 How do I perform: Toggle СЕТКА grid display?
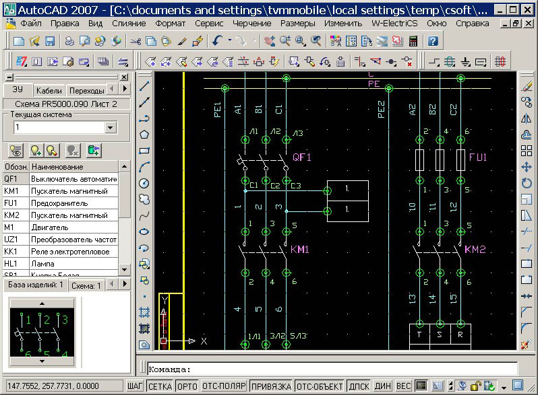[160, 386]
